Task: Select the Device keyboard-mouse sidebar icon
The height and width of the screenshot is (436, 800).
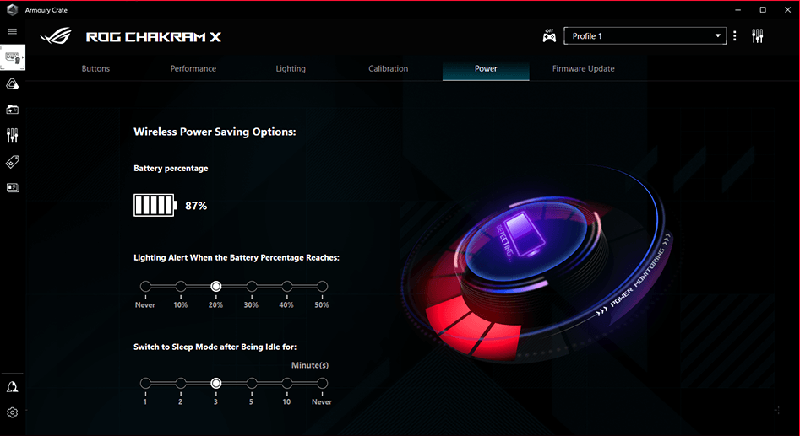Action: point(12,57)
